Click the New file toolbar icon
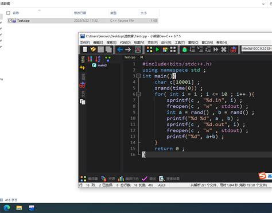Viewport: 272px width, 213px height. [x=85, y=49]
